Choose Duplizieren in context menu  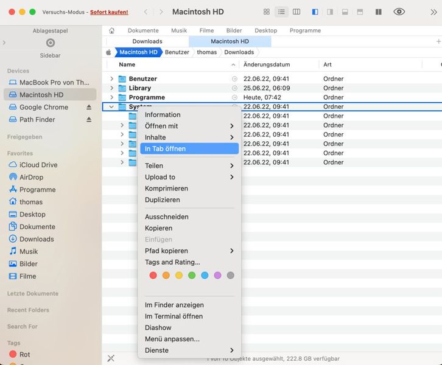[x=189, y=200]
